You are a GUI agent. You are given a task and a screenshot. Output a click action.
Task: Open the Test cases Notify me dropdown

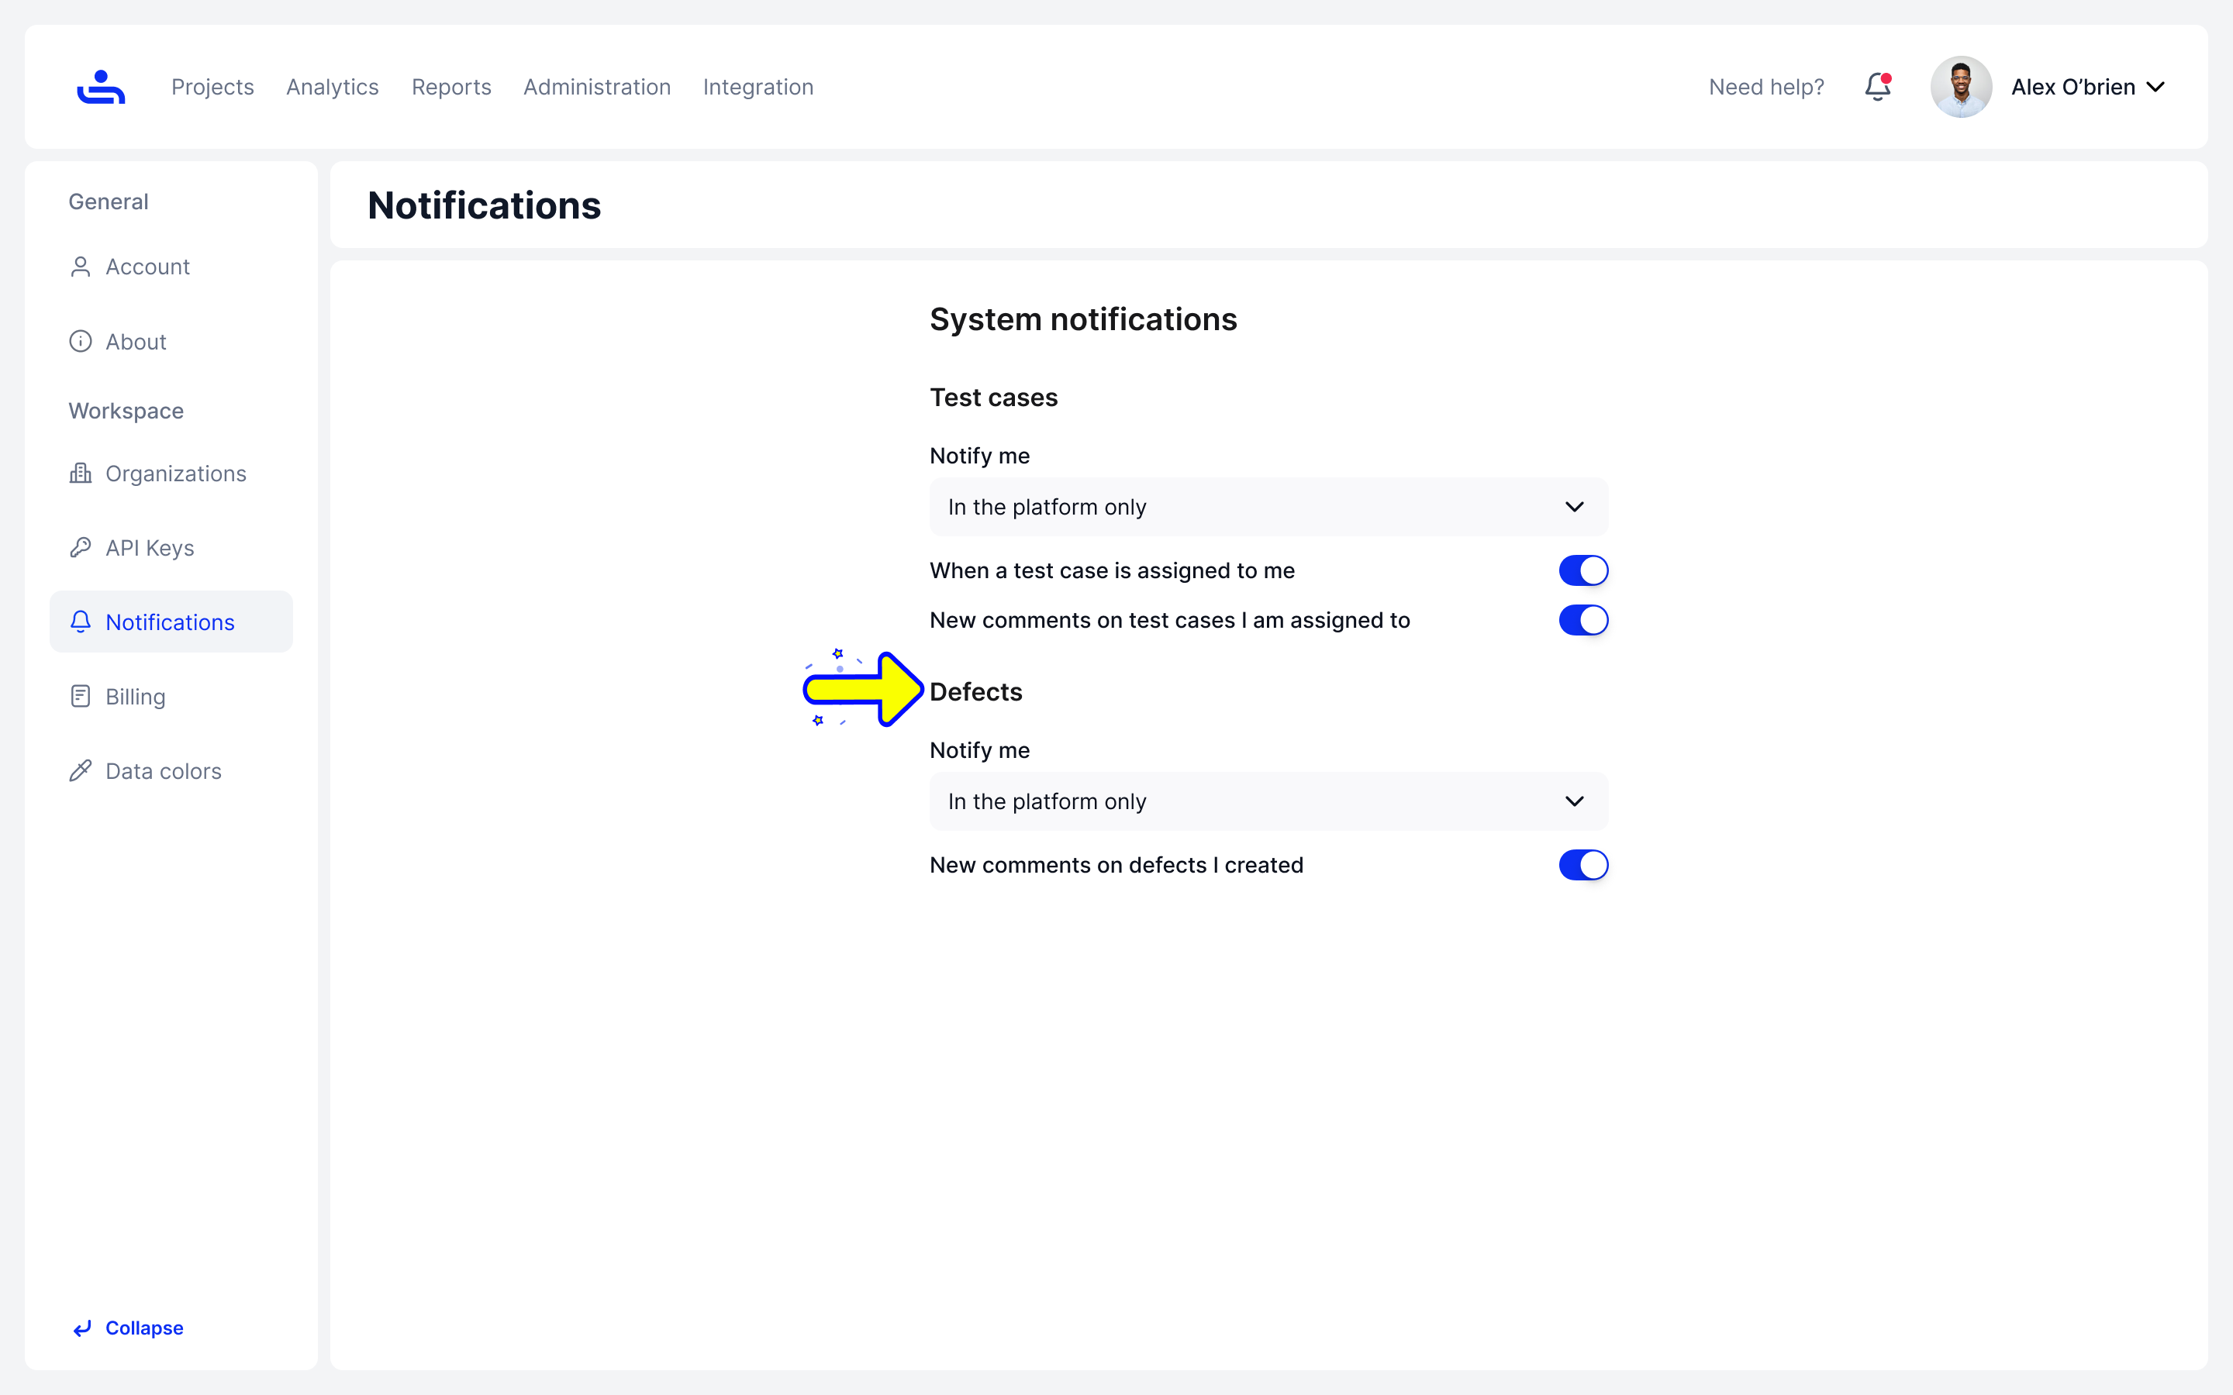pos(1268,507)
